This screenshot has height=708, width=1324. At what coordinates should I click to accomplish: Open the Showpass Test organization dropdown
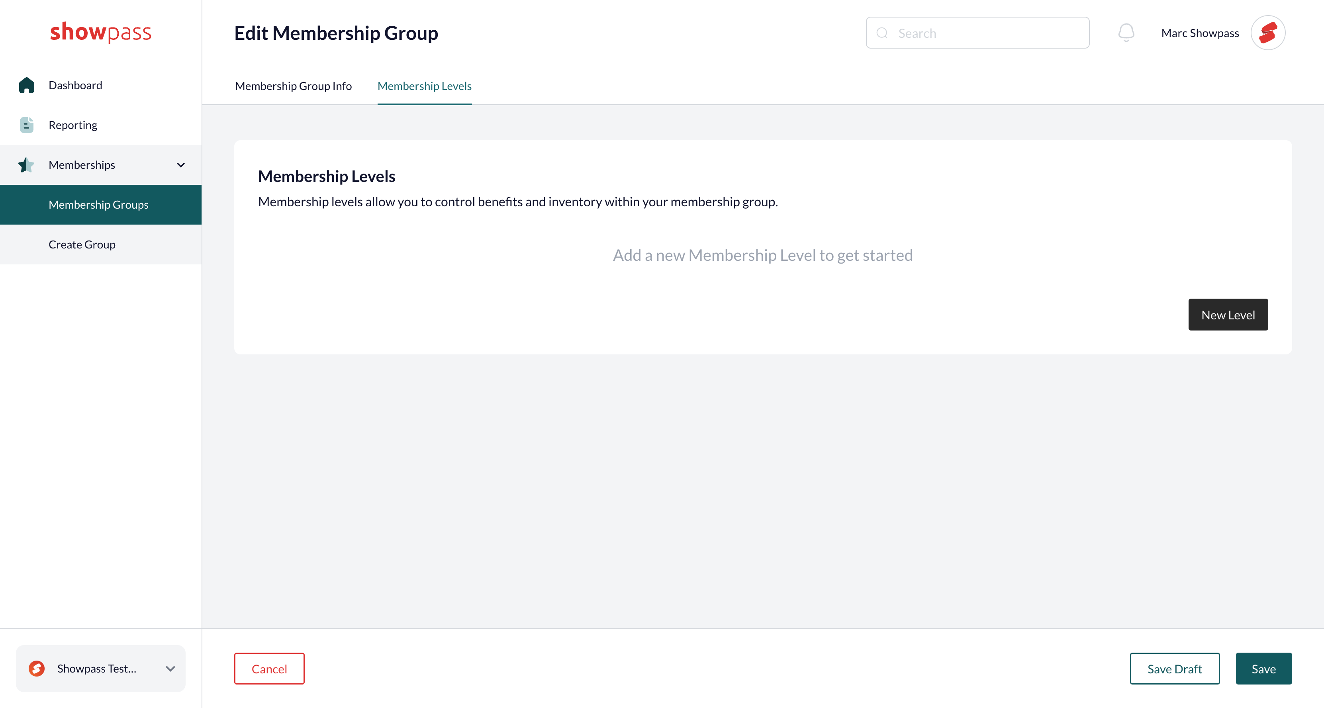click(101, 669)
